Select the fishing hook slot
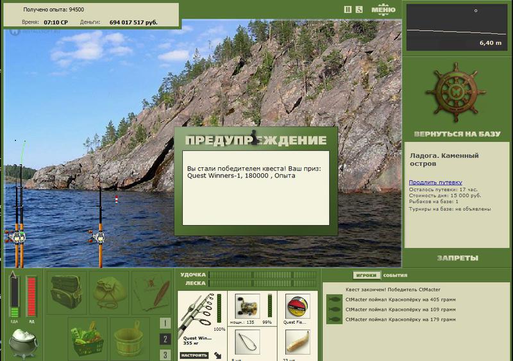 (248, 342)
